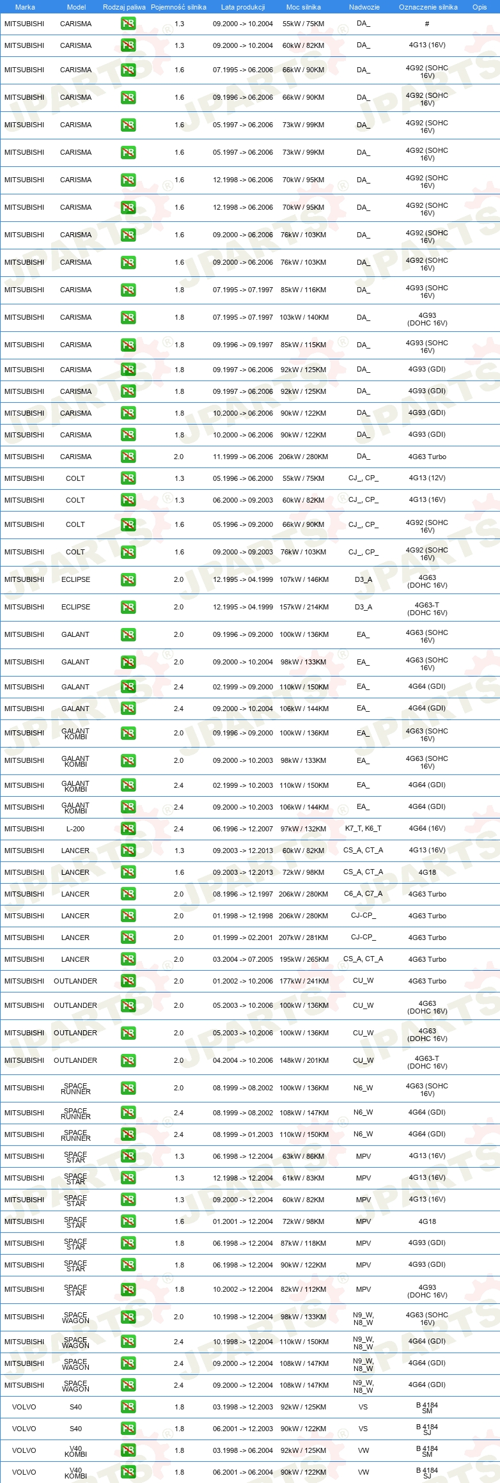Image resolution: width=500 pixels, height=1483 pixels.
Task: Click fuel icon in L-200 row
Action: tap(128, 829)
